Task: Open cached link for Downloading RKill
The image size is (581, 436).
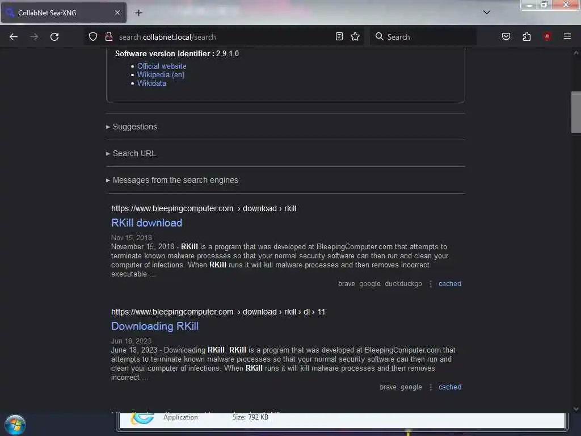Action: click(x=450, y=387)
